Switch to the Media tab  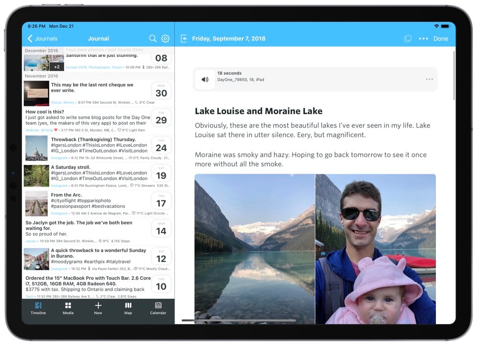coord(68,308)
